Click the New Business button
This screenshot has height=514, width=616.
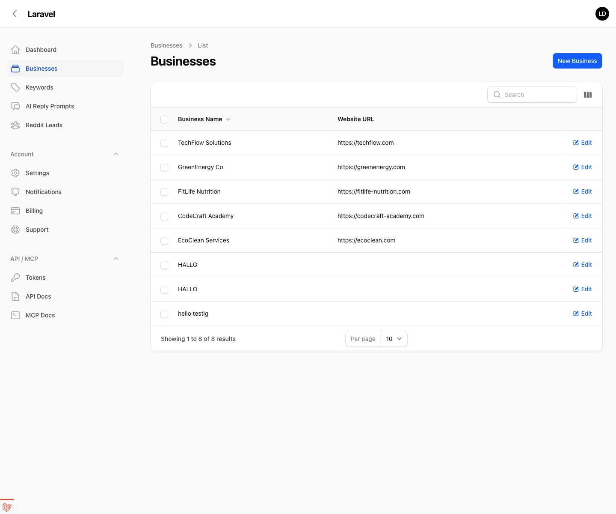click(577, 61)
